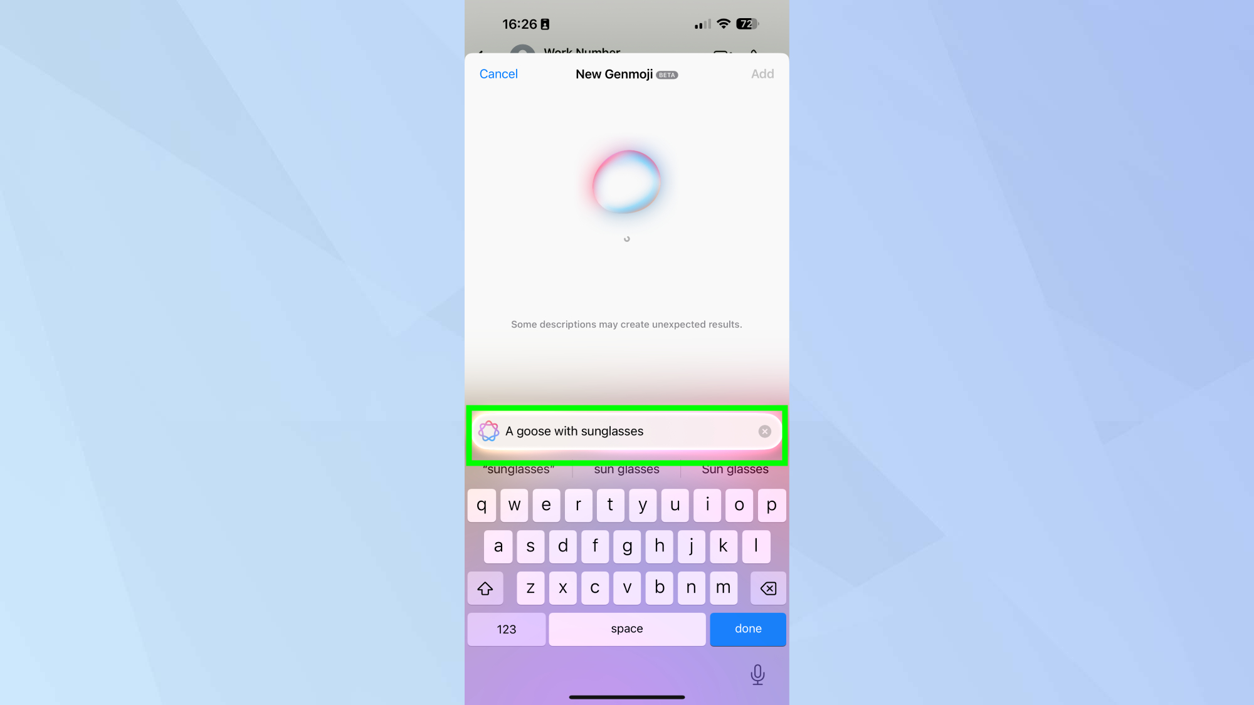
Task: Tap the 123 number keyboard button
Action: 505,629
